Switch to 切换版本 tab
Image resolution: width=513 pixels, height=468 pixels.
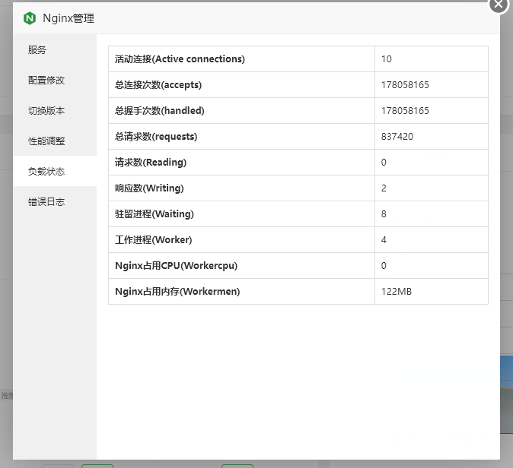coord(55,110)
